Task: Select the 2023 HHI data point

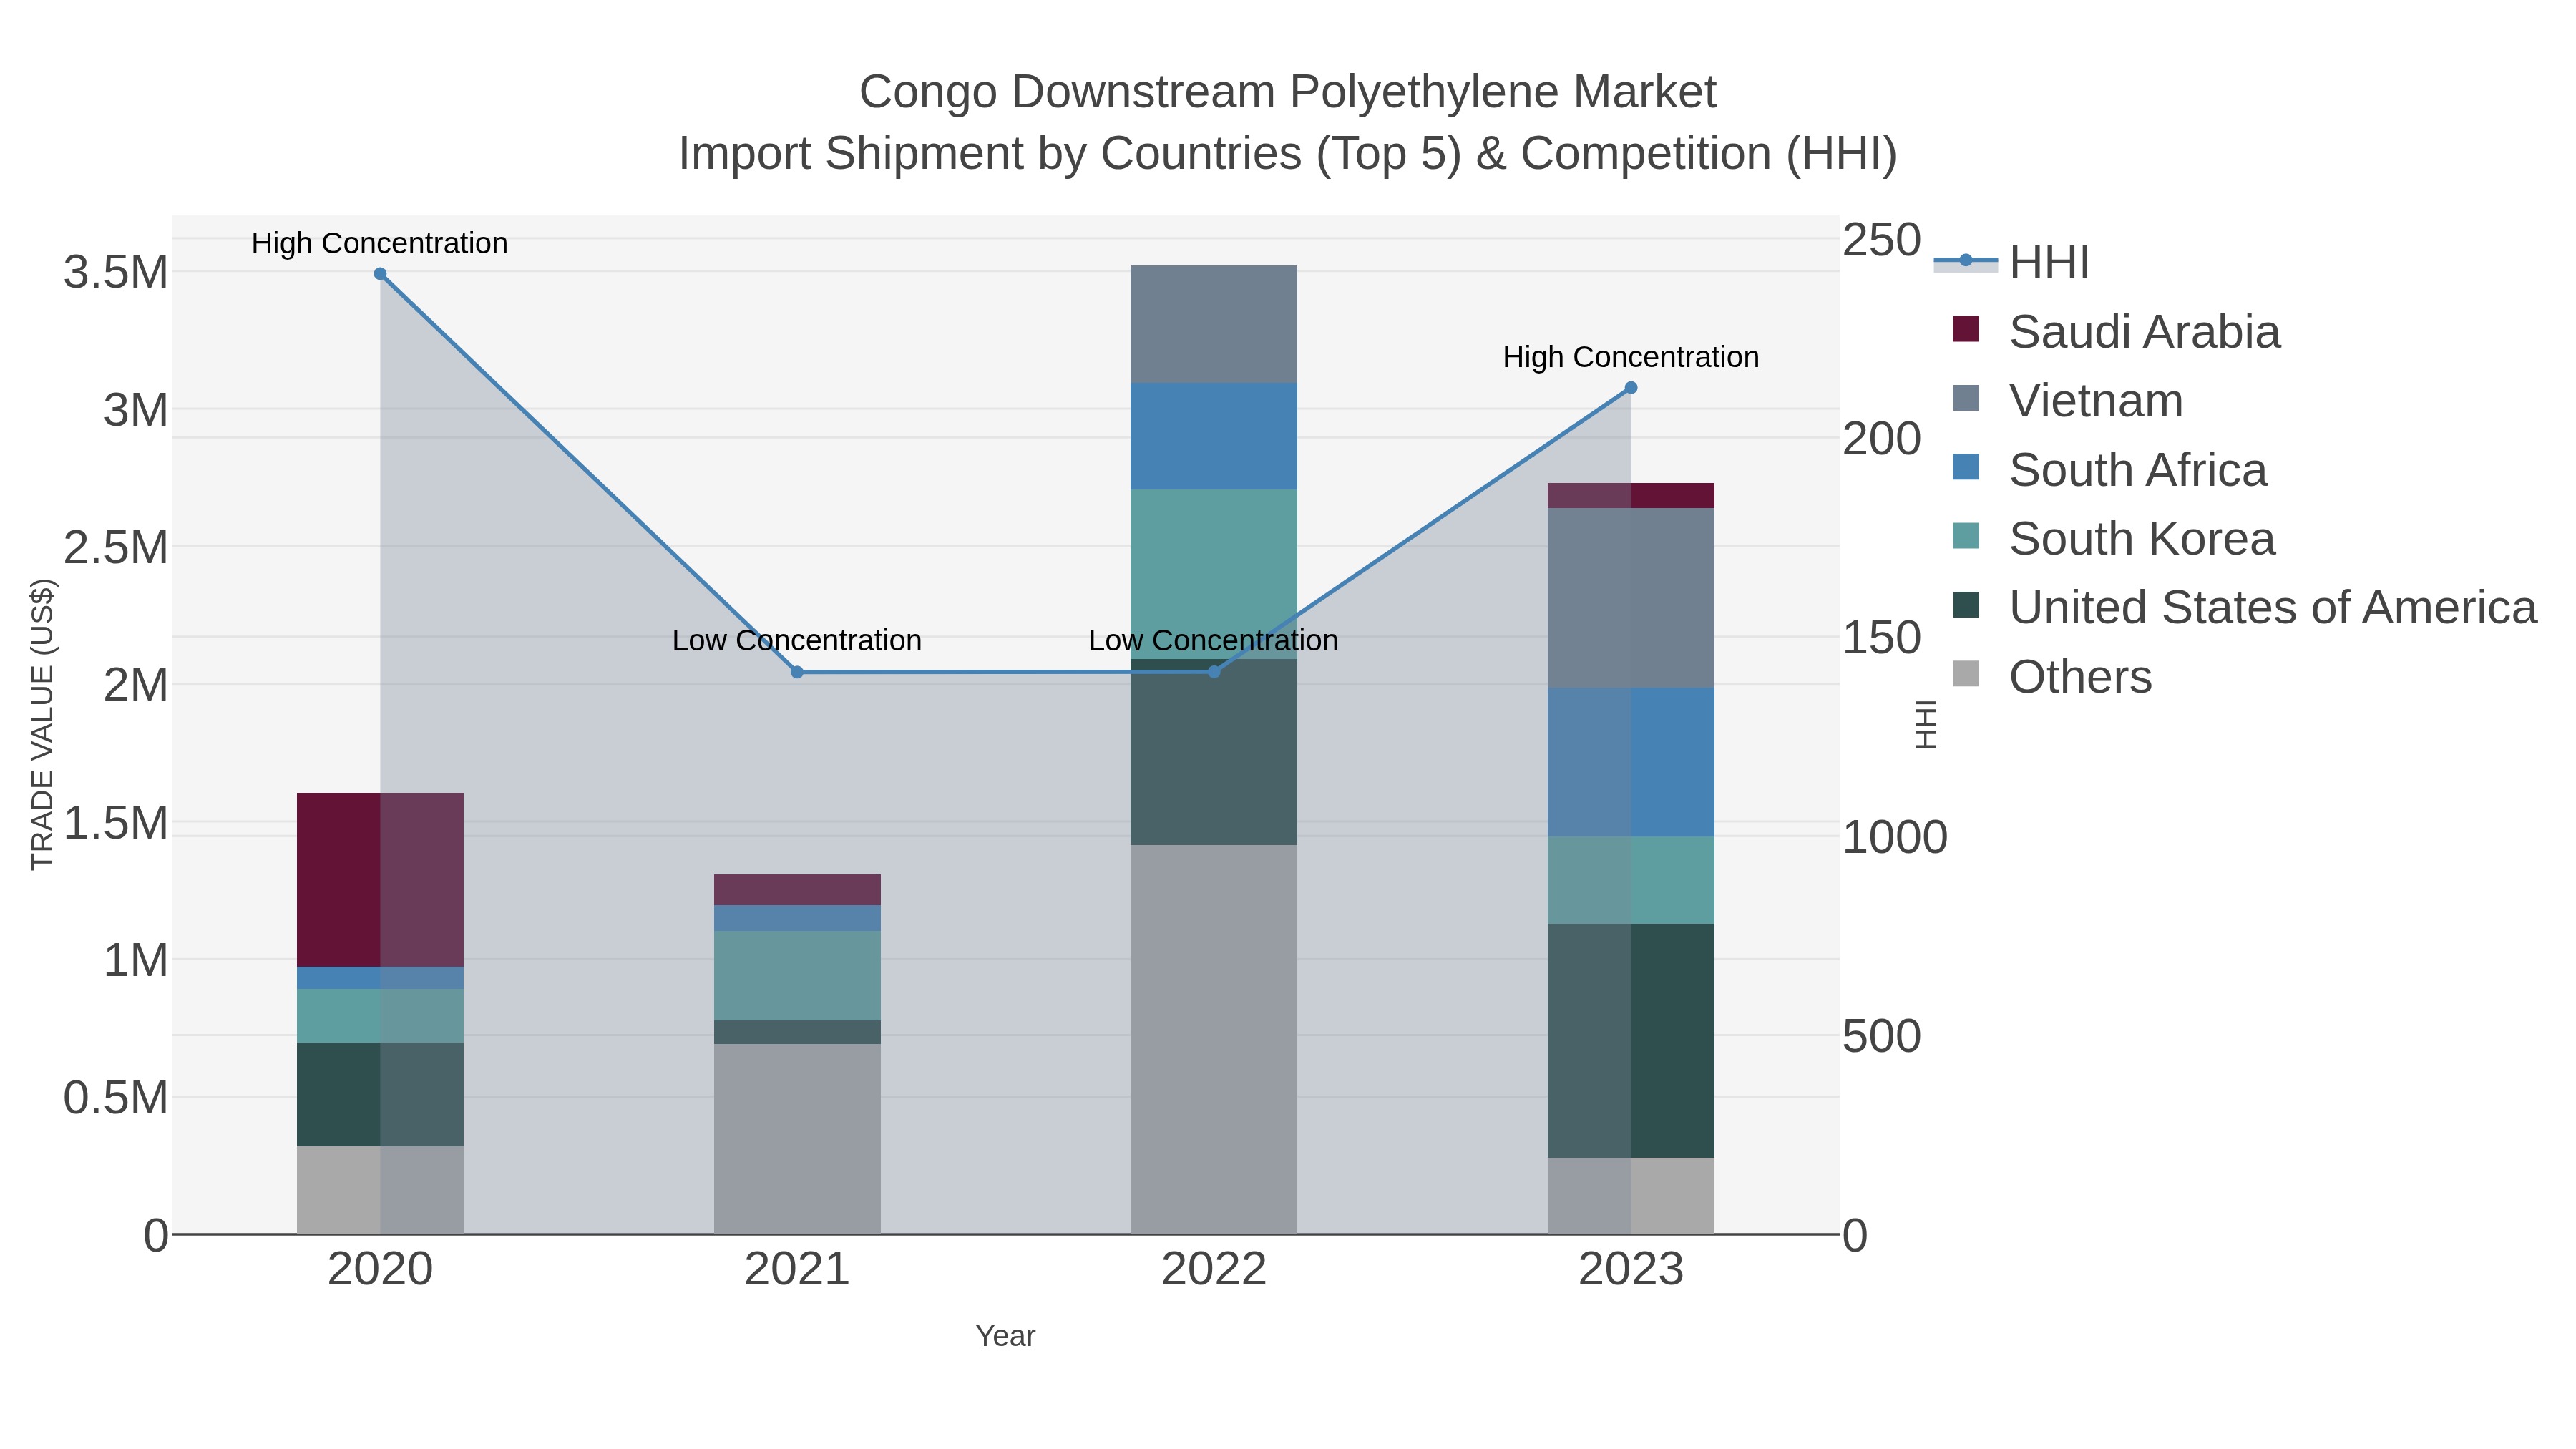Action: [1631, 388]
